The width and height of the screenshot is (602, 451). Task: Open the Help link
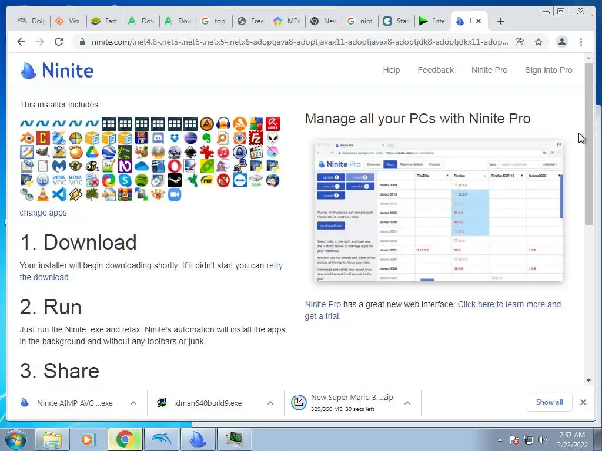(391, 70)
